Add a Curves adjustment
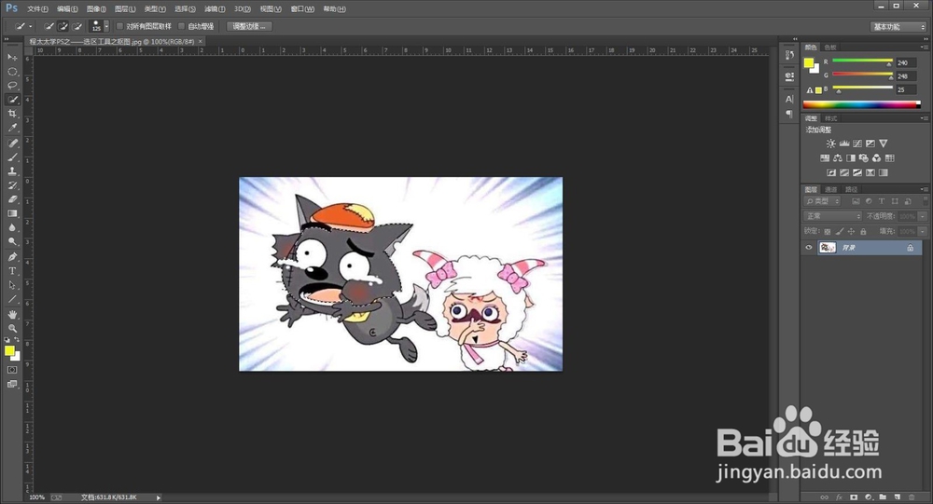 pos(857,143)
